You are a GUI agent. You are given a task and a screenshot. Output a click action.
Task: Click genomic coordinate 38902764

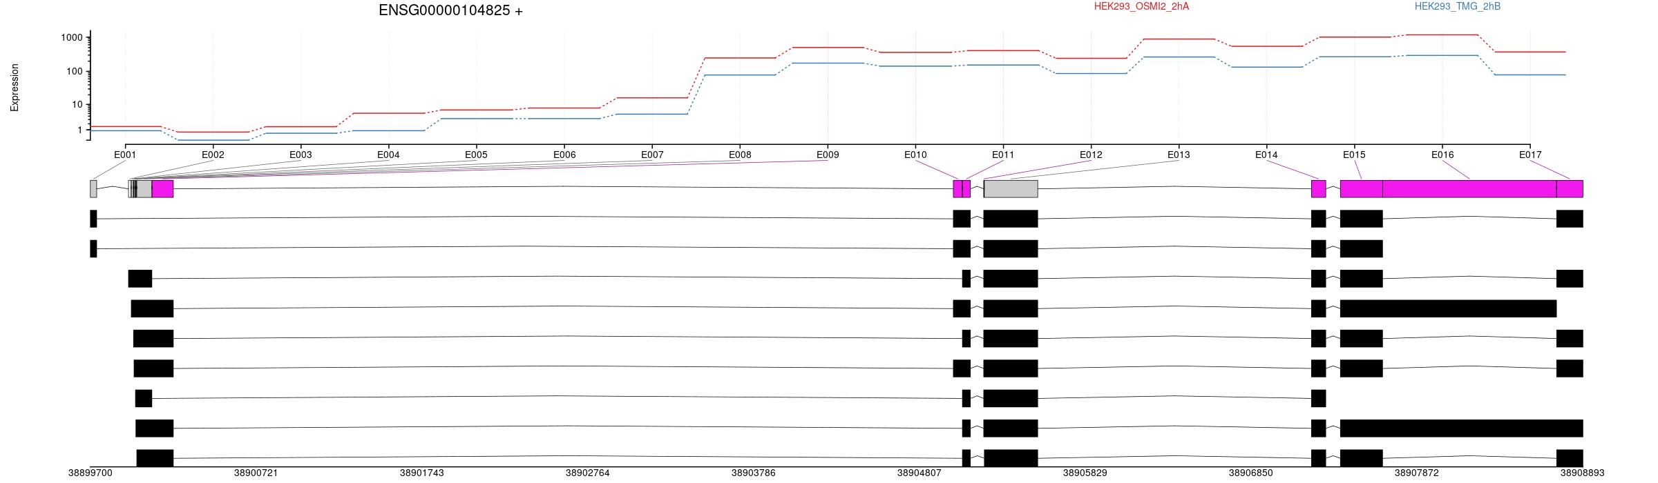pos(588,473)
